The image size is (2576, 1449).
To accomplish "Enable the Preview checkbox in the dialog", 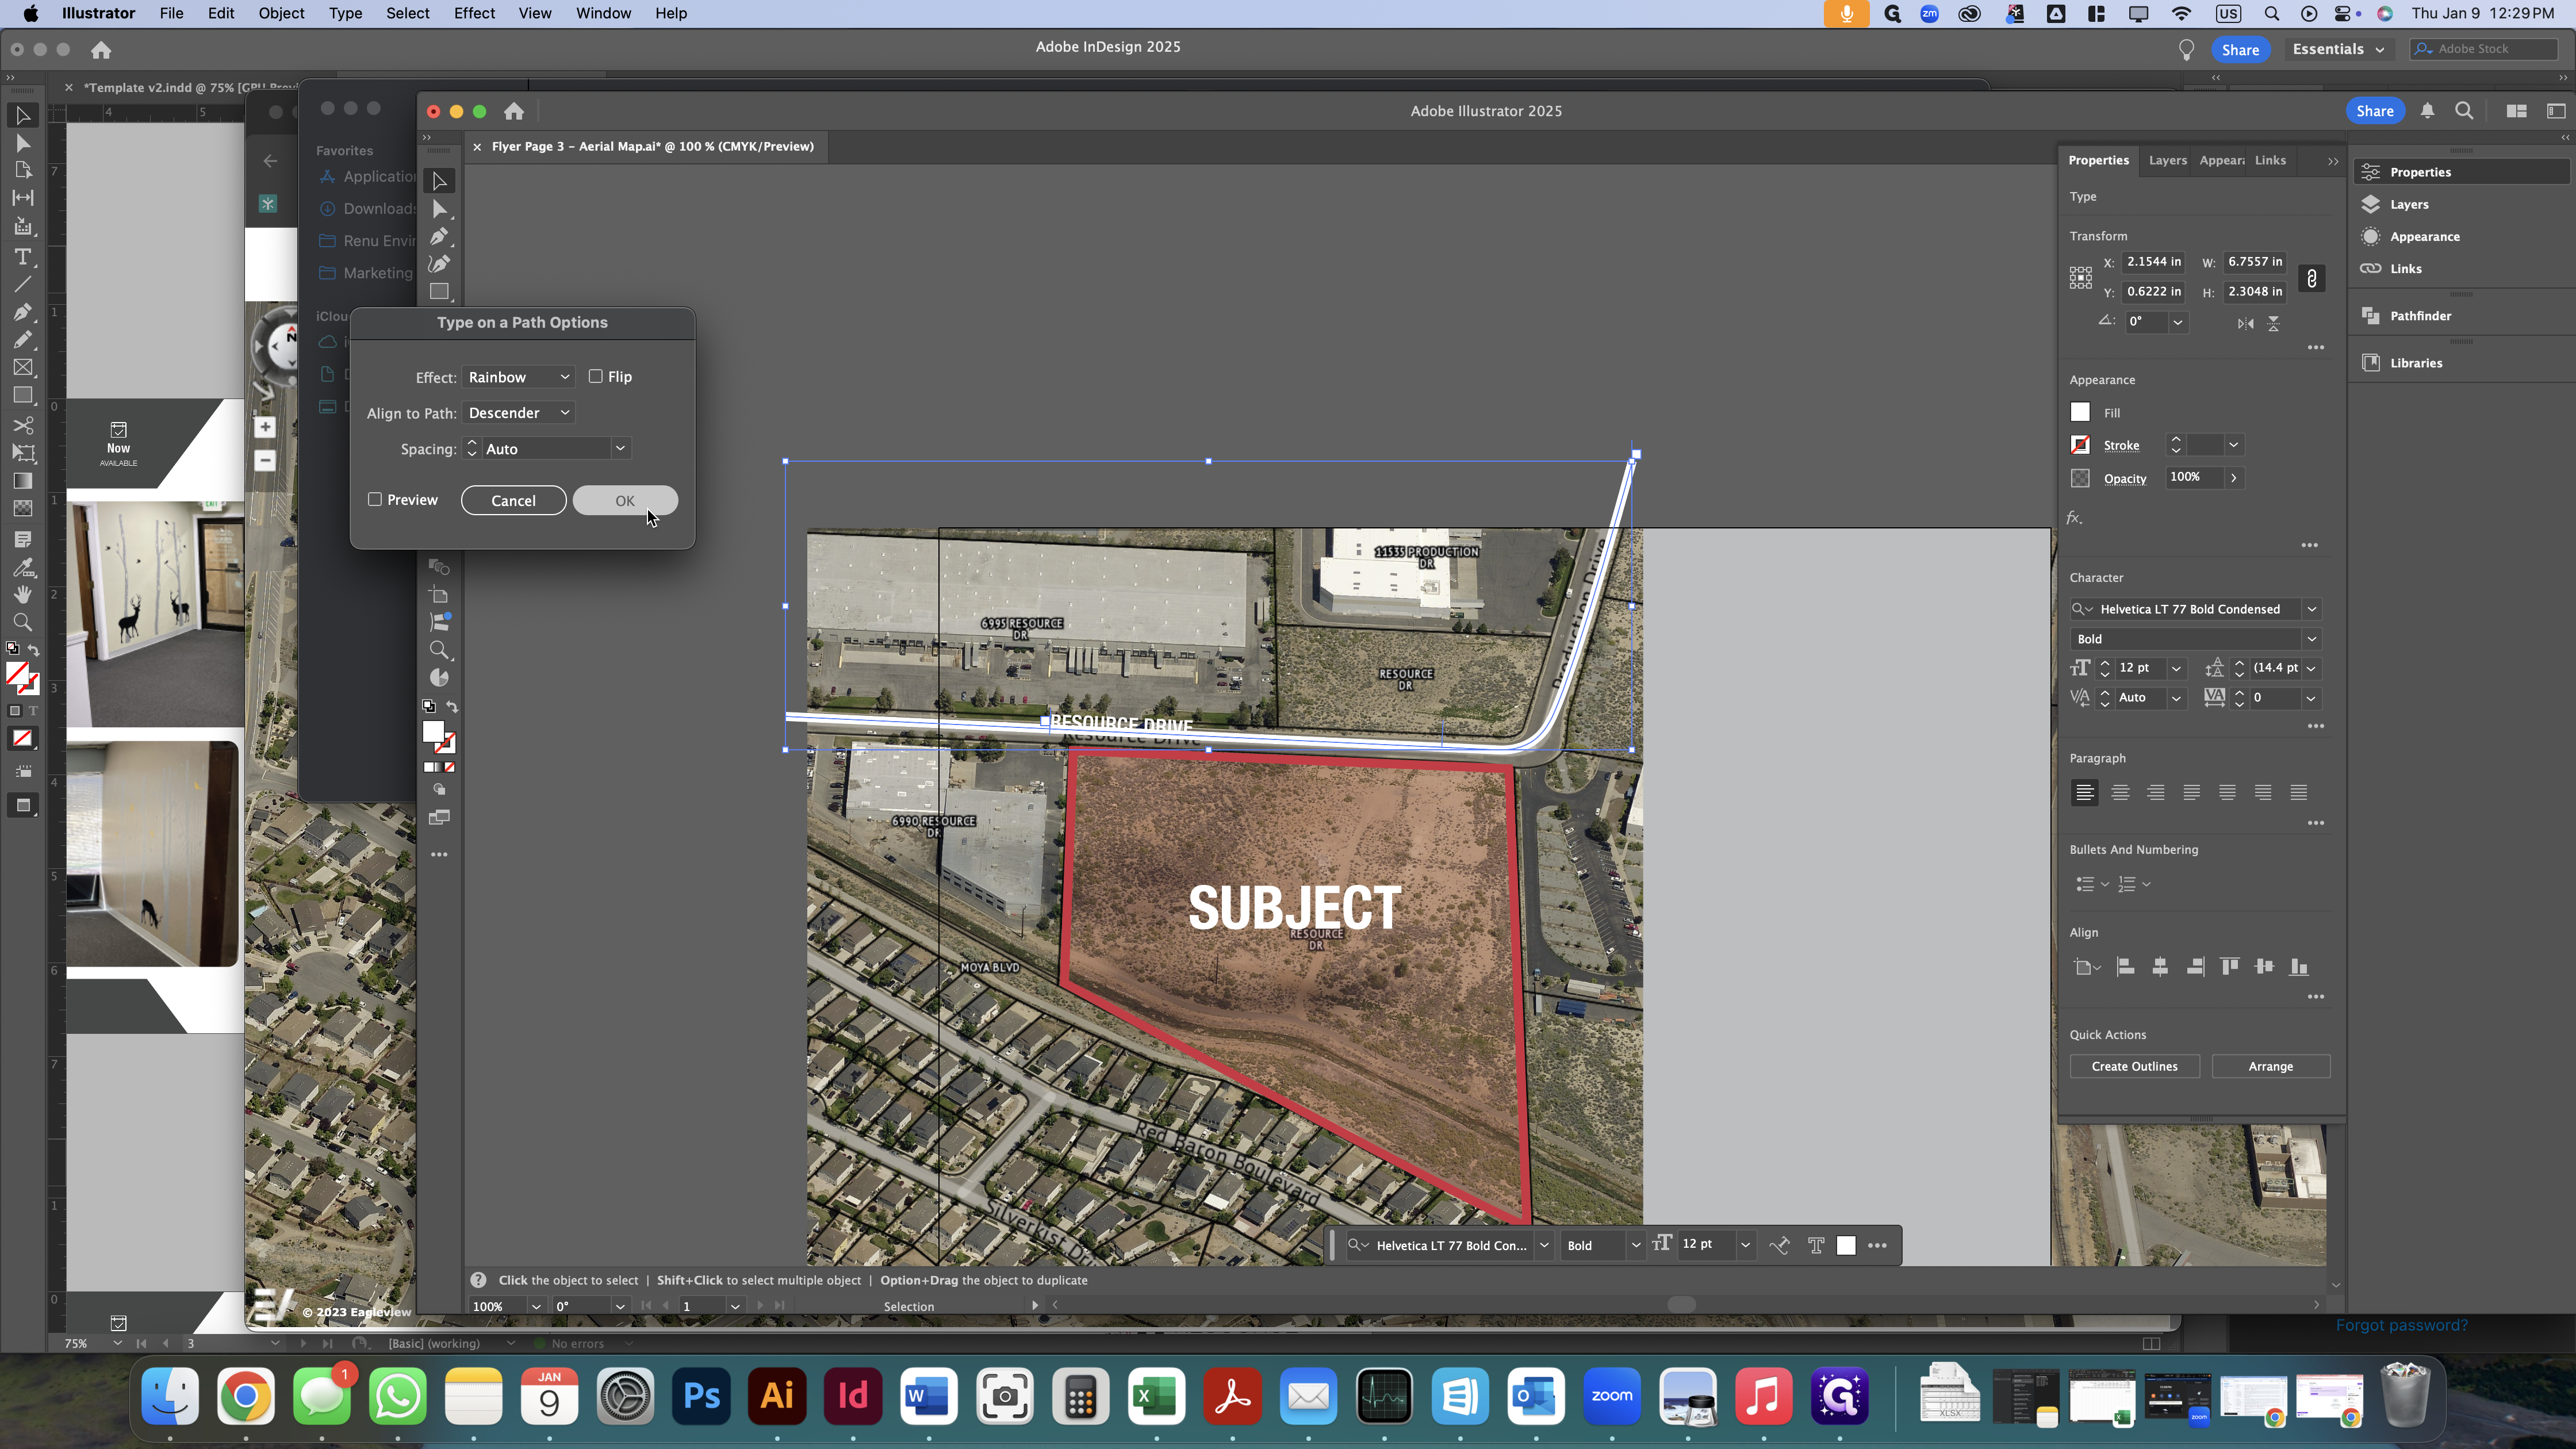I will point(375,499).
